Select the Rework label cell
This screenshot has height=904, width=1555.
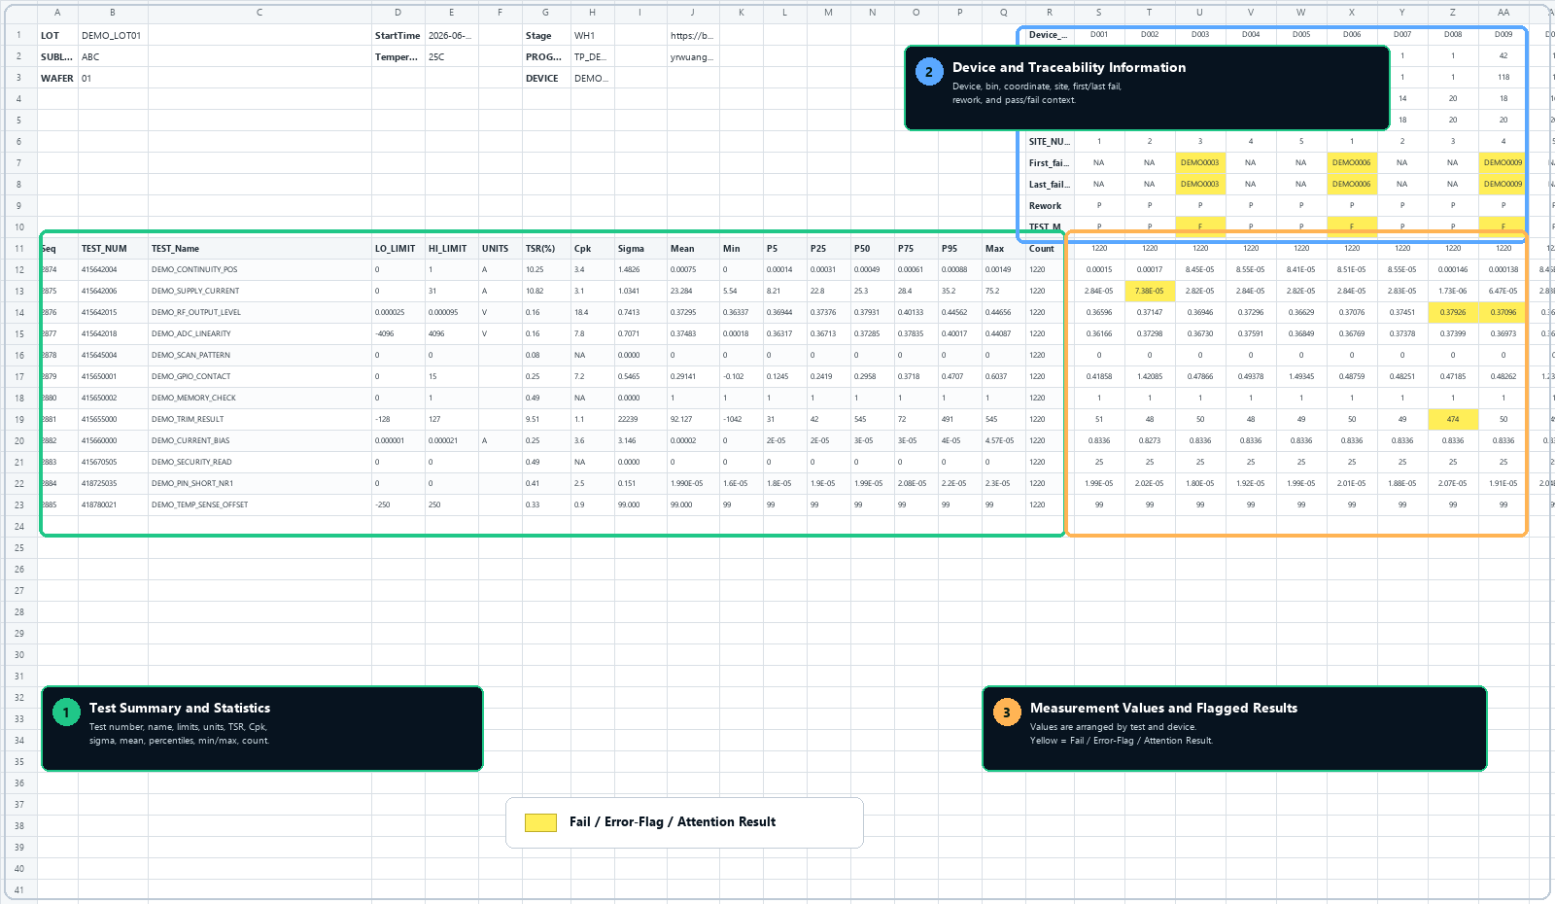(1050, 206)
